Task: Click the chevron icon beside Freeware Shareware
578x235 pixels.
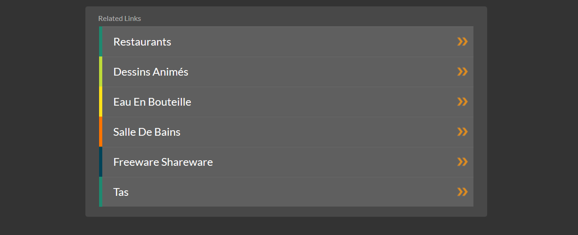Action: click(x=462, y=162)
